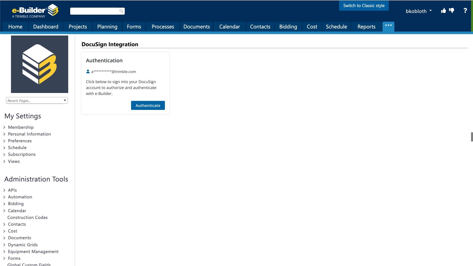
Task: Switch to the Cost tab
Action: (x=312, y=27)
